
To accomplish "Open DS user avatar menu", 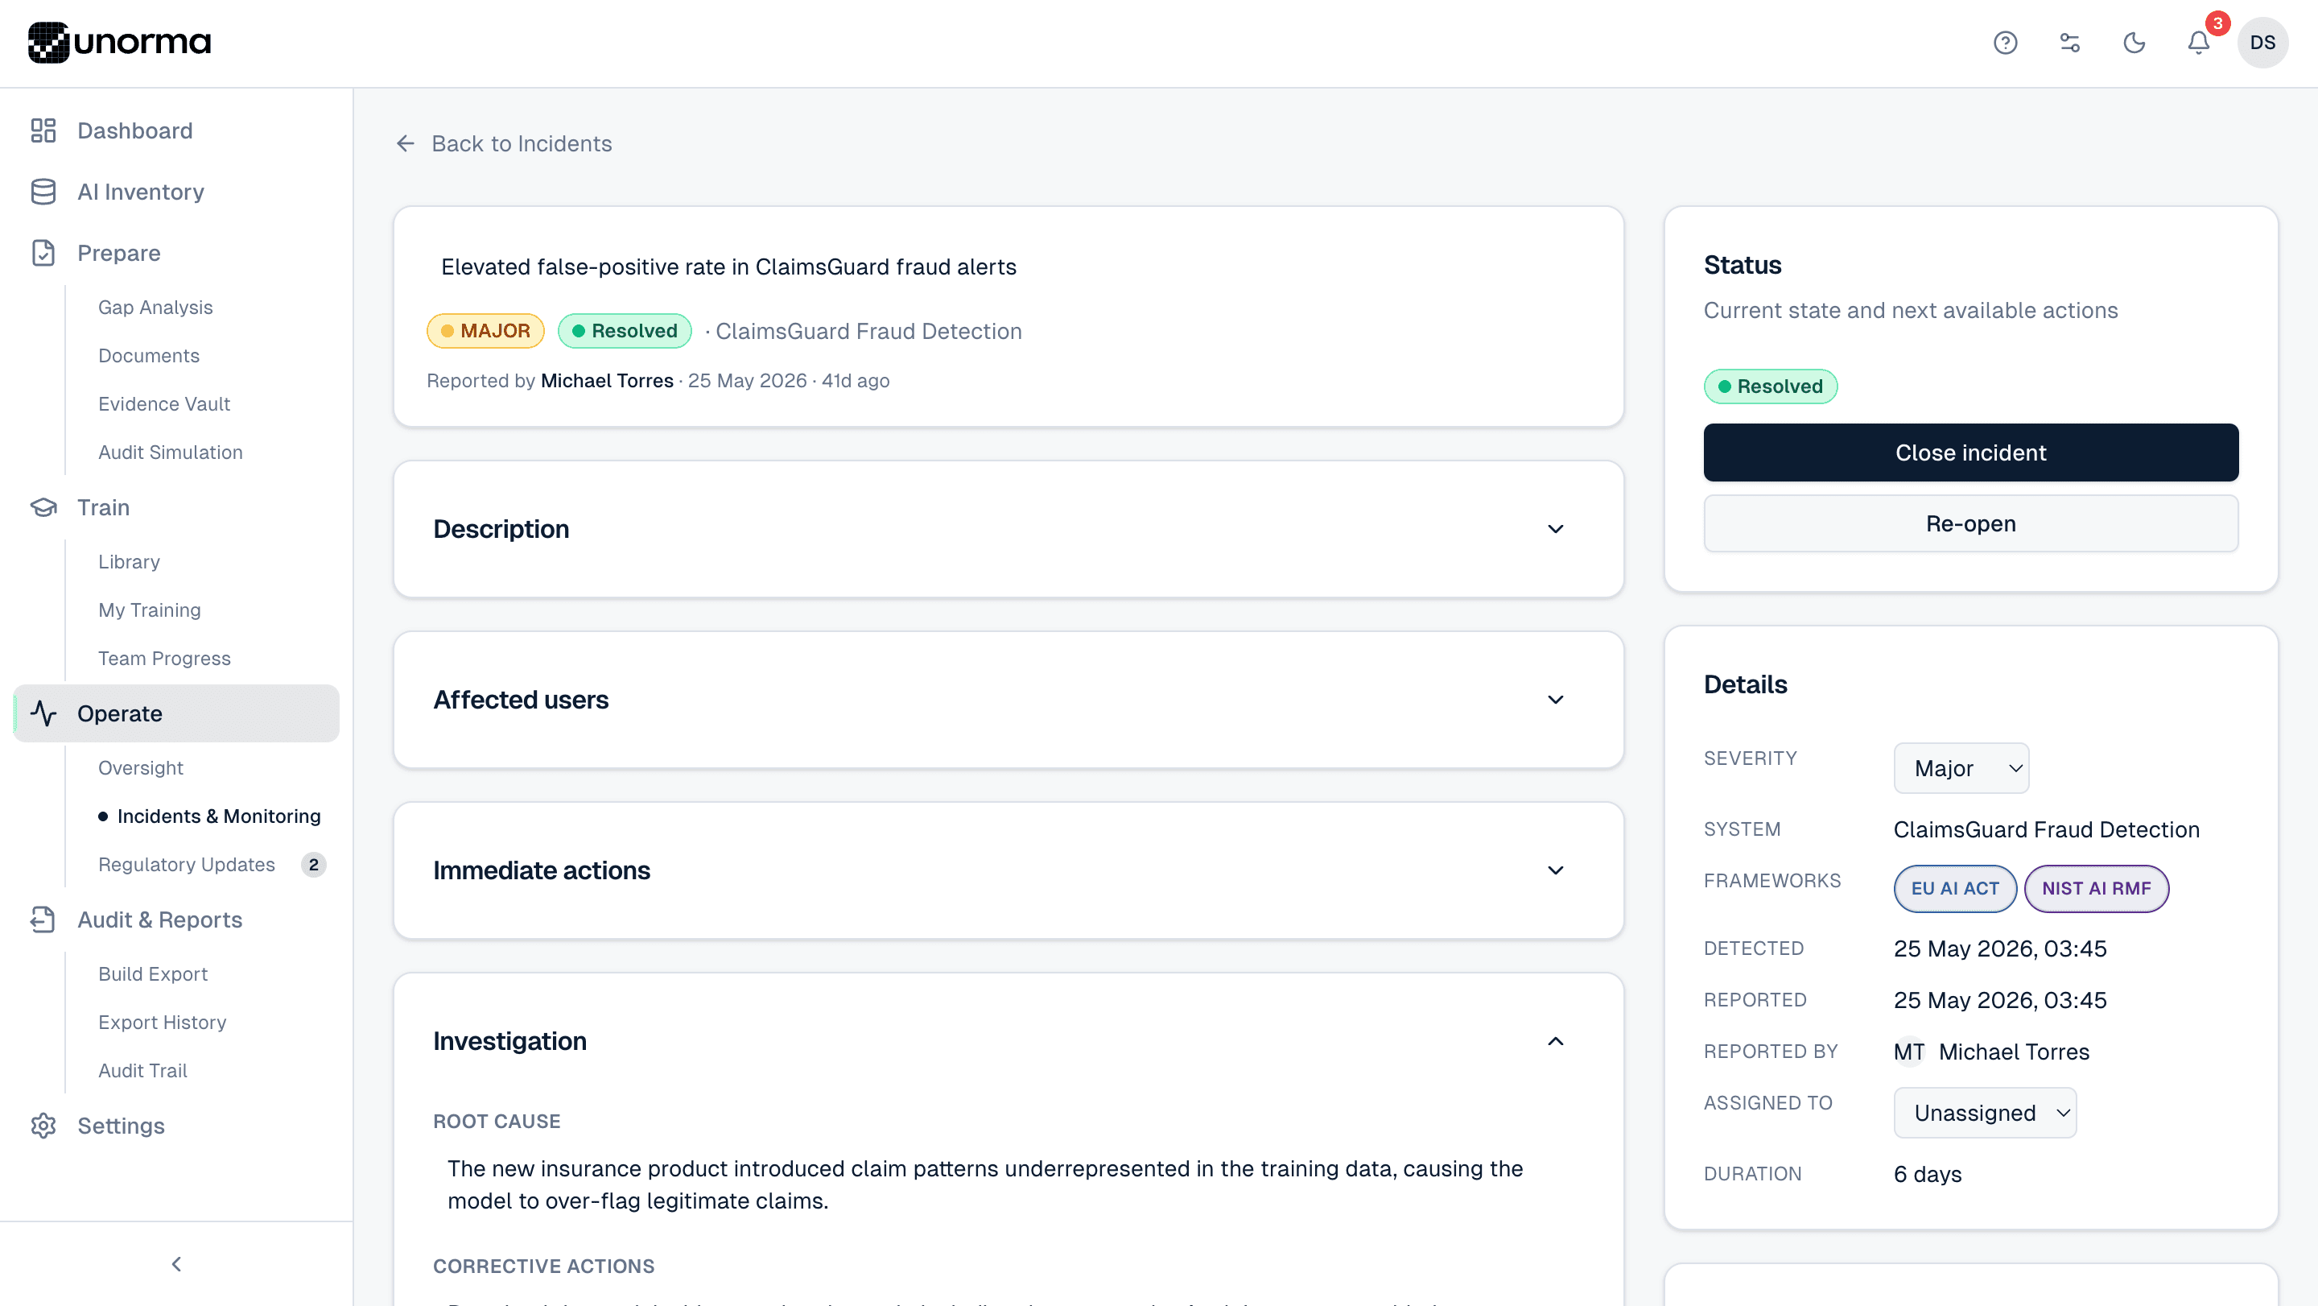I will tap(2262, 43).
